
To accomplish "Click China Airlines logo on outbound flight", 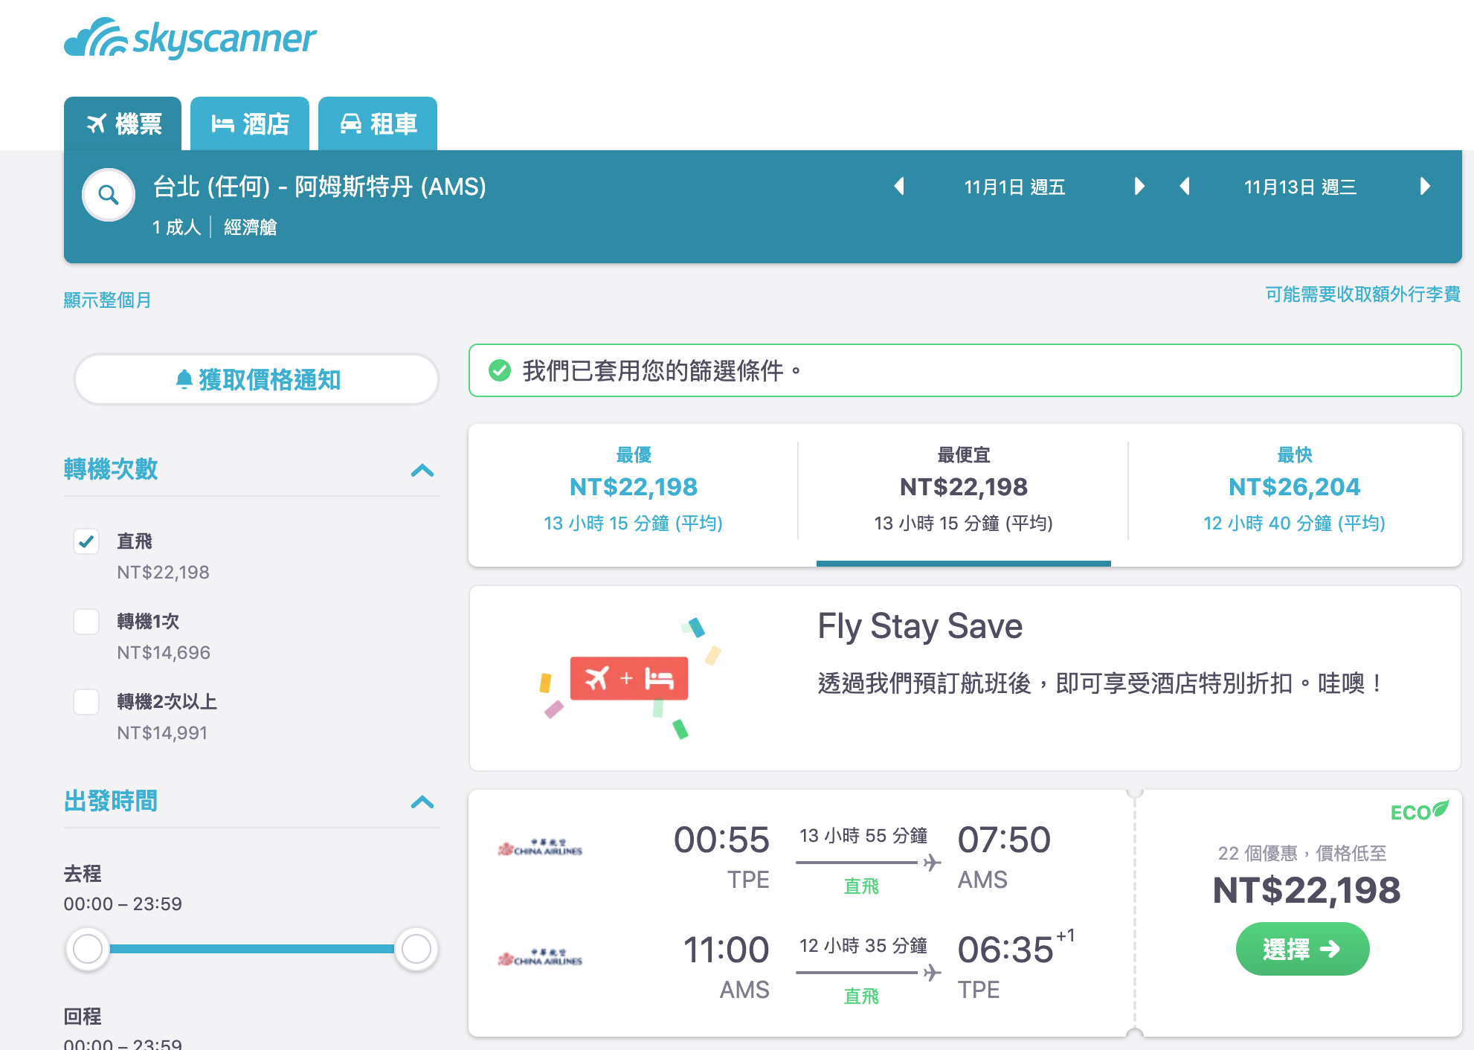I will tap(540, 848).
